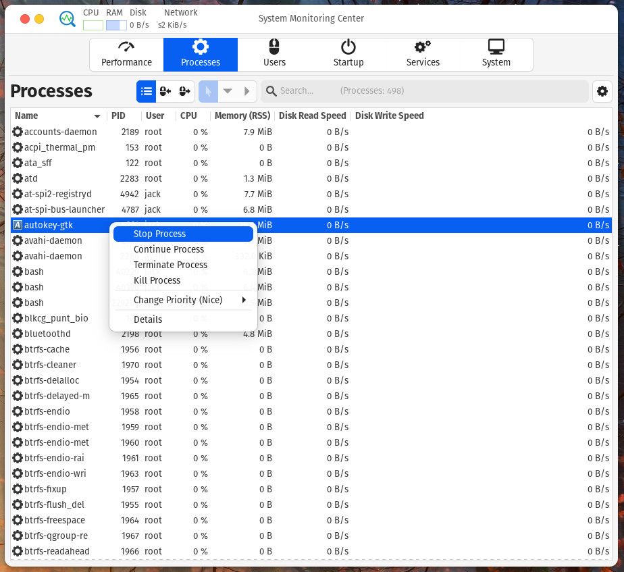
Task: Switch to the Users tab
Action: 274,54
